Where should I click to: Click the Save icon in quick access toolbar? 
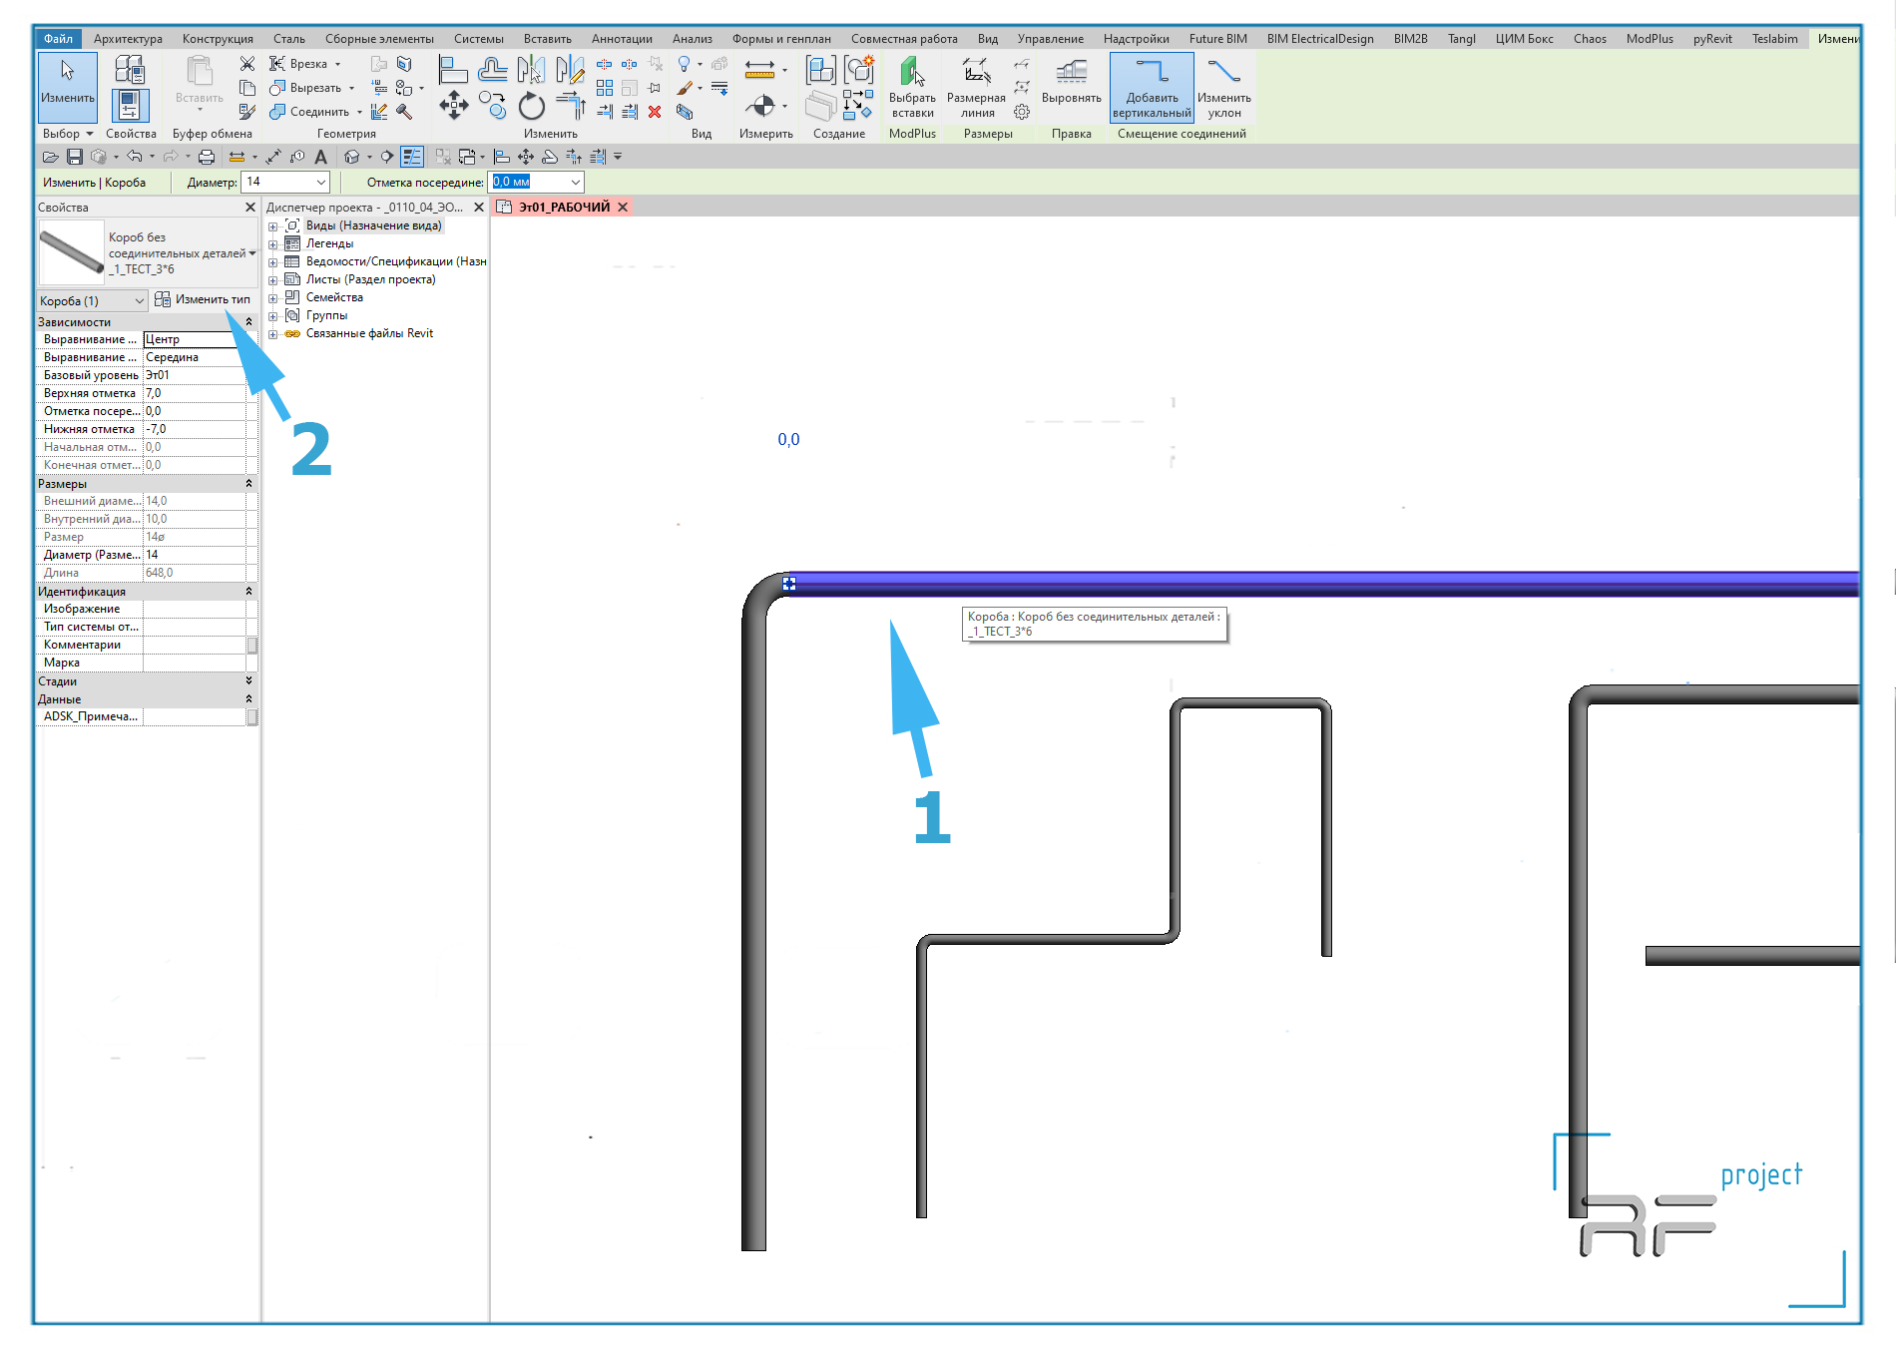[x=75, y=157]
